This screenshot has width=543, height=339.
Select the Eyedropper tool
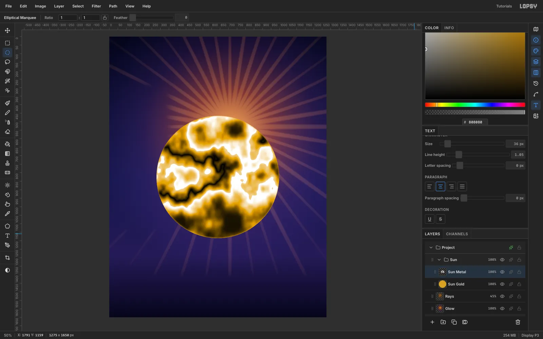point(7,214)
